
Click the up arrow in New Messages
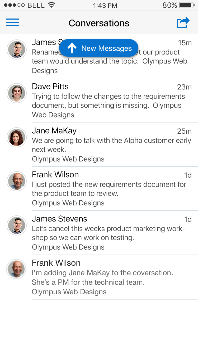tap(72, 48)
